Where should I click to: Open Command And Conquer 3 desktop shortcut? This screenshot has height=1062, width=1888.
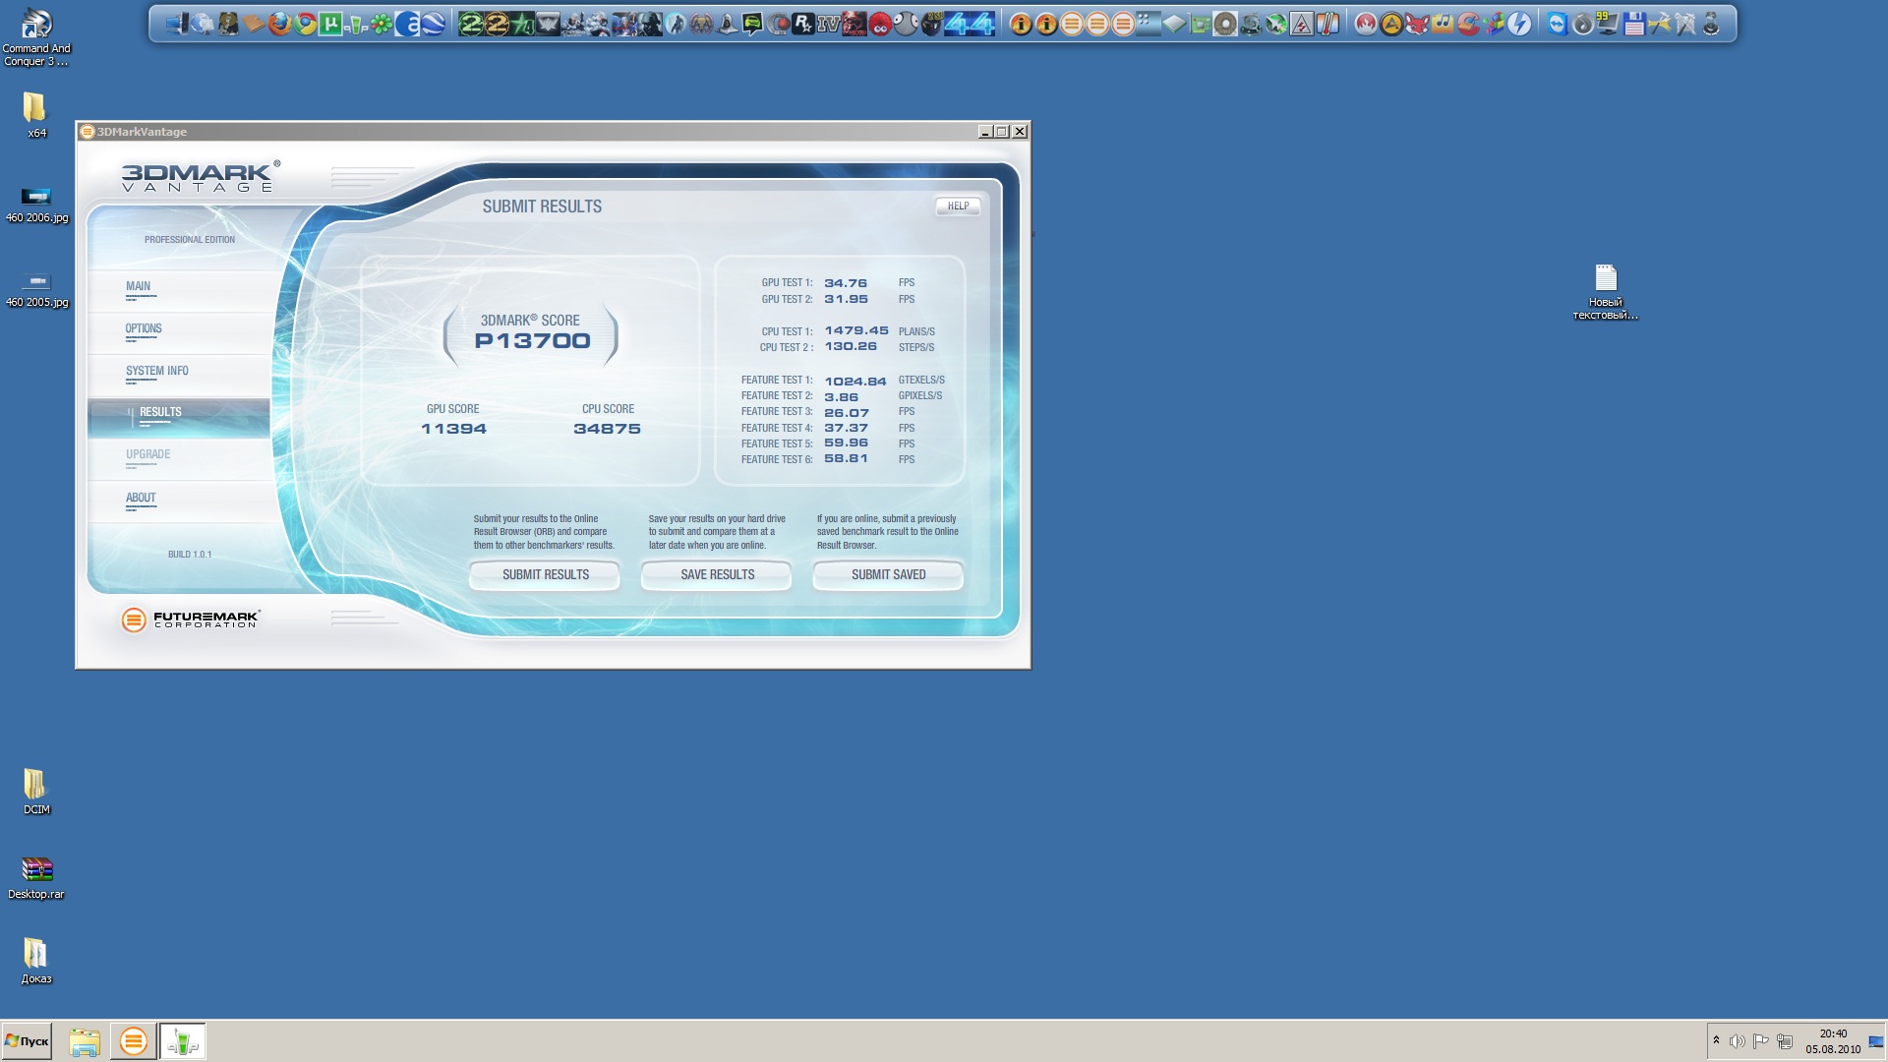[36, 37]
